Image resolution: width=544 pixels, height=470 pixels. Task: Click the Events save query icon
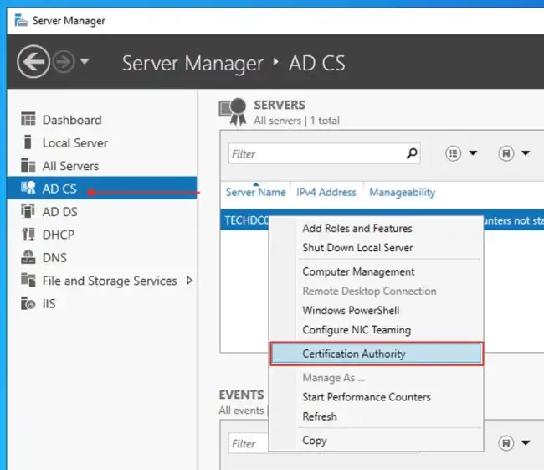point(506,443)
